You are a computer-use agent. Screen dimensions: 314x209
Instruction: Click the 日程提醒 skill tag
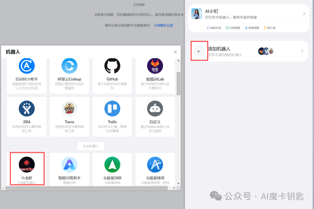tap(233, 28)
